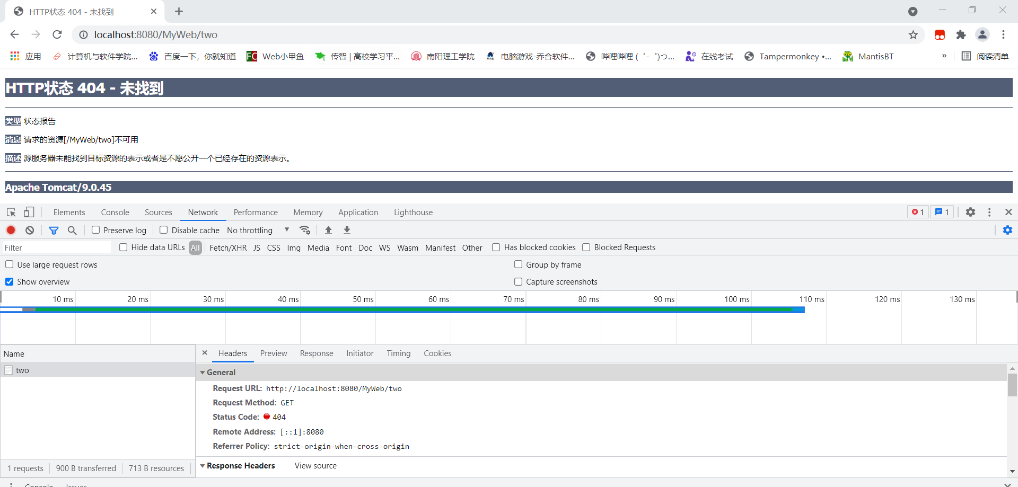This screenshot has width=1018, height=487.
Task: Open the network search magnifier
Action: pos(72,230)
